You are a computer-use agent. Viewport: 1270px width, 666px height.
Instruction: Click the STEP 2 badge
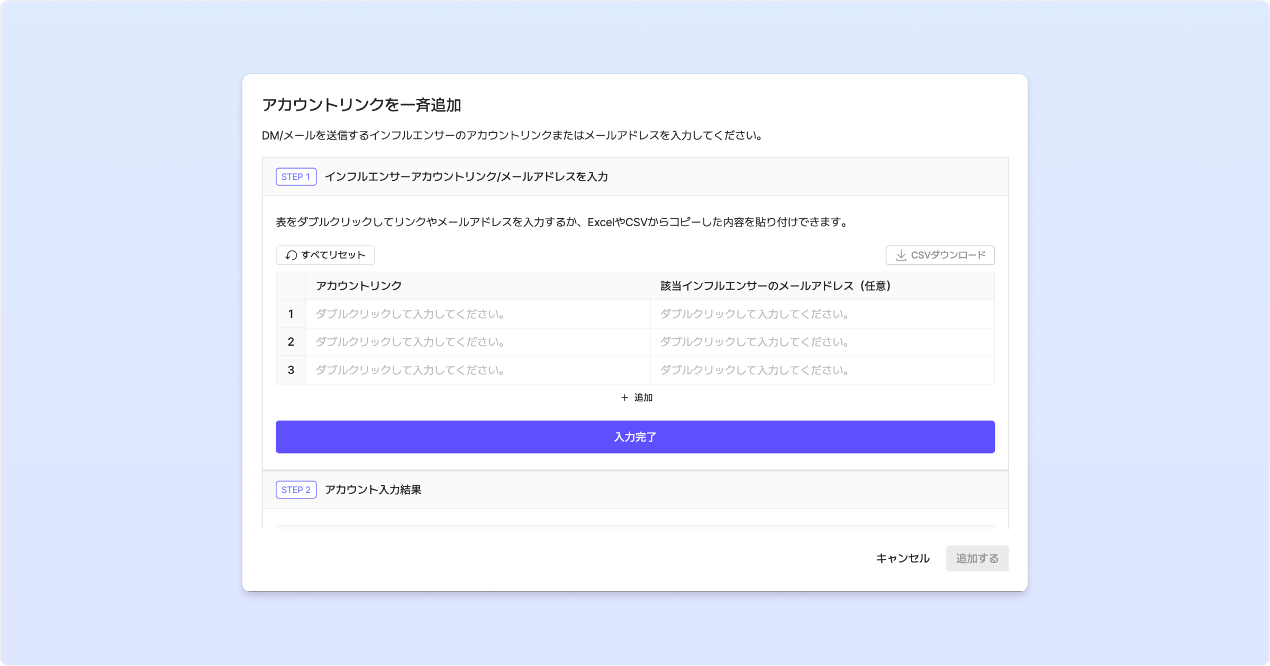coord(296,489)
